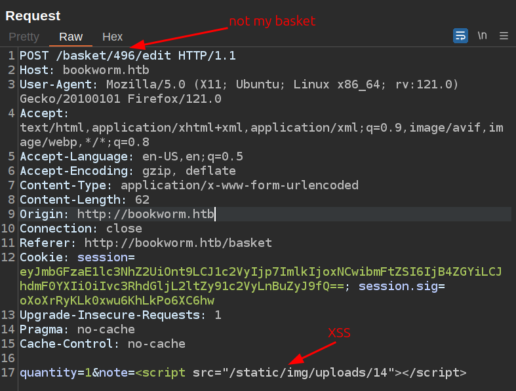The width and height of the screenshot is (516, 391).
Task: Click the Accept-Language: en-US header
Action: click(x=131, y=157)
